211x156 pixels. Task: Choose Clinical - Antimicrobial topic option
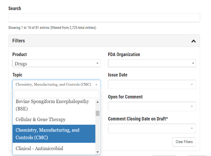point(54,148)
